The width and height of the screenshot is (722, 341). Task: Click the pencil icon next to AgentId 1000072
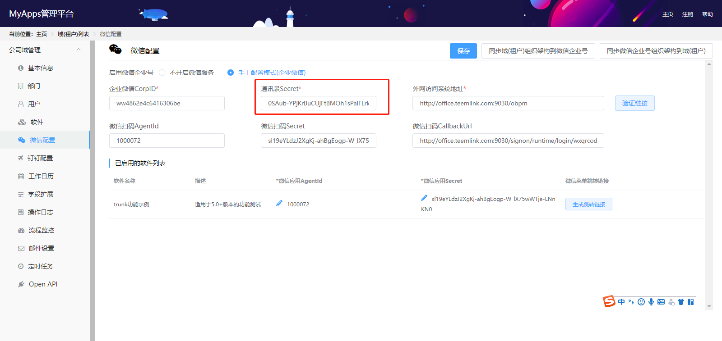(x=279, y=204)
